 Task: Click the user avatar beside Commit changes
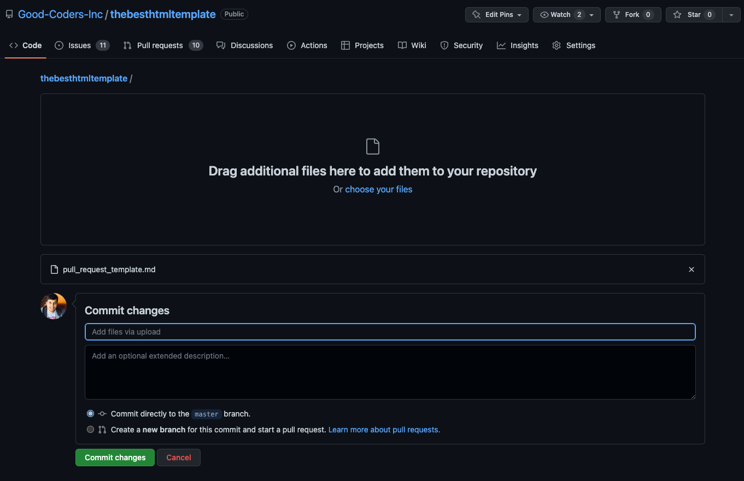coord(54,306)
